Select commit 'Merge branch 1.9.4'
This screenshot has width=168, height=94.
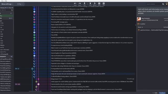click(x=56, y=79)
